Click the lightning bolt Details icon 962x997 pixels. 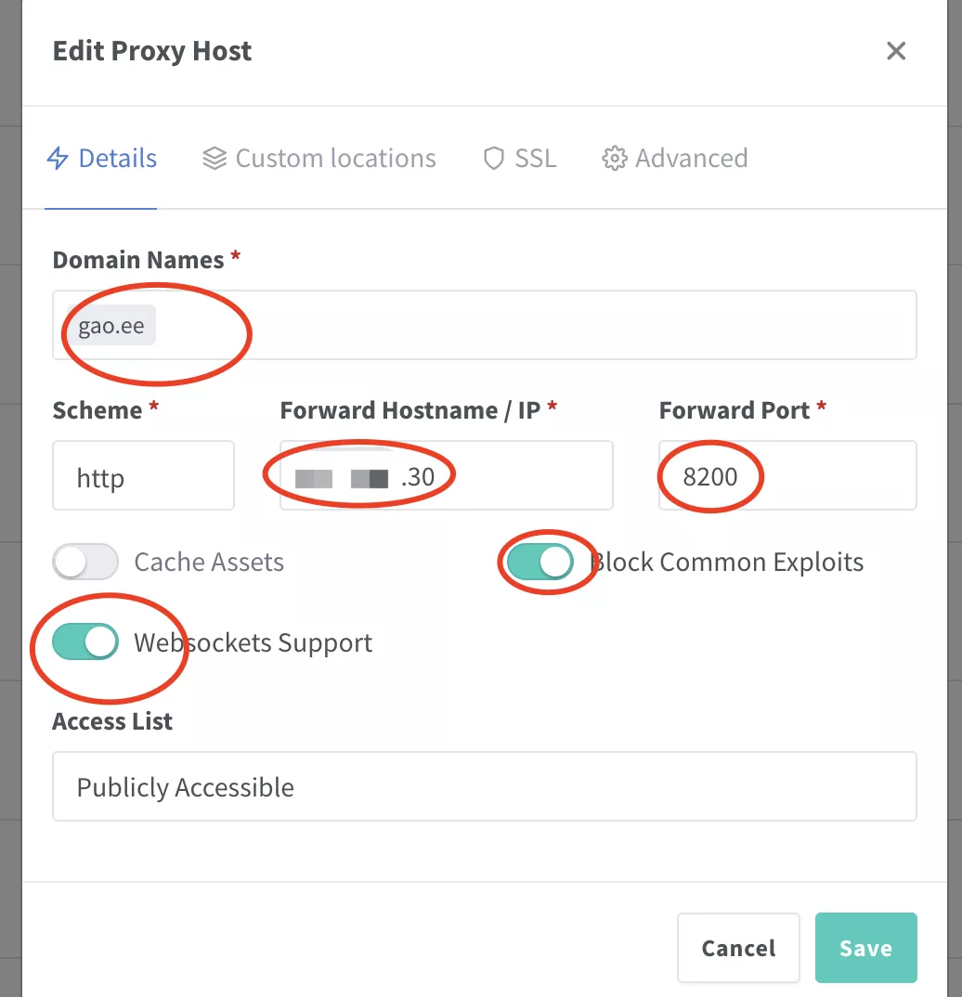point(58,159)
